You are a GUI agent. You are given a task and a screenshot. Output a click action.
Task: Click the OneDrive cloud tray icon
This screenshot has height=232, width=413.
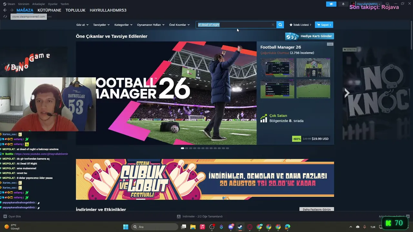tap(358, 227)
